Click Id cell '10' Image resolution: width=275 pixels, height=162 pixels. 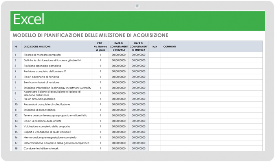(x=16, y=104)
